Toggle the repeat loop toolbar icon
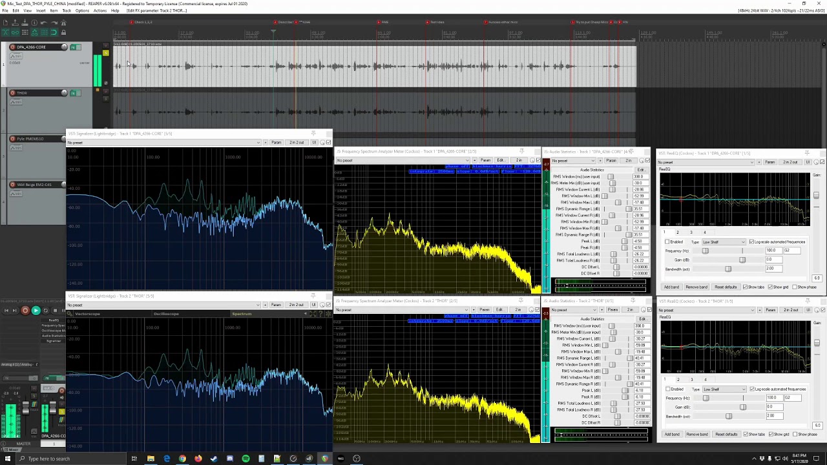This screenshot has width=827, height=465. point(54,32)
